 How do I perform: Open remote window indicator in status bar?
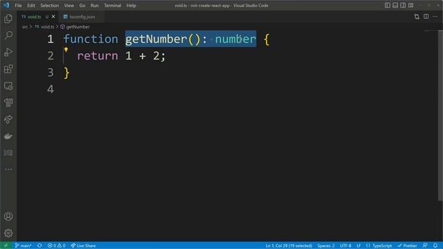click(x=6, y=246)
